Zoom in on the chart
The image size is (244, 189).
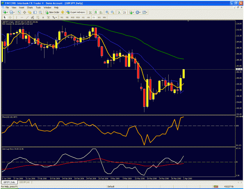tap(107, 12)
